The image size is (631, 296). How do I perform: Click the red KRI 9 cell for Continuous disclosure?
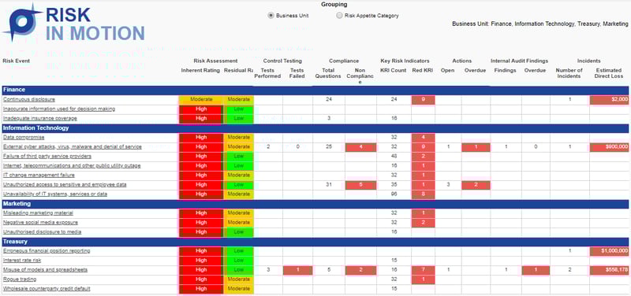[423, 100]
